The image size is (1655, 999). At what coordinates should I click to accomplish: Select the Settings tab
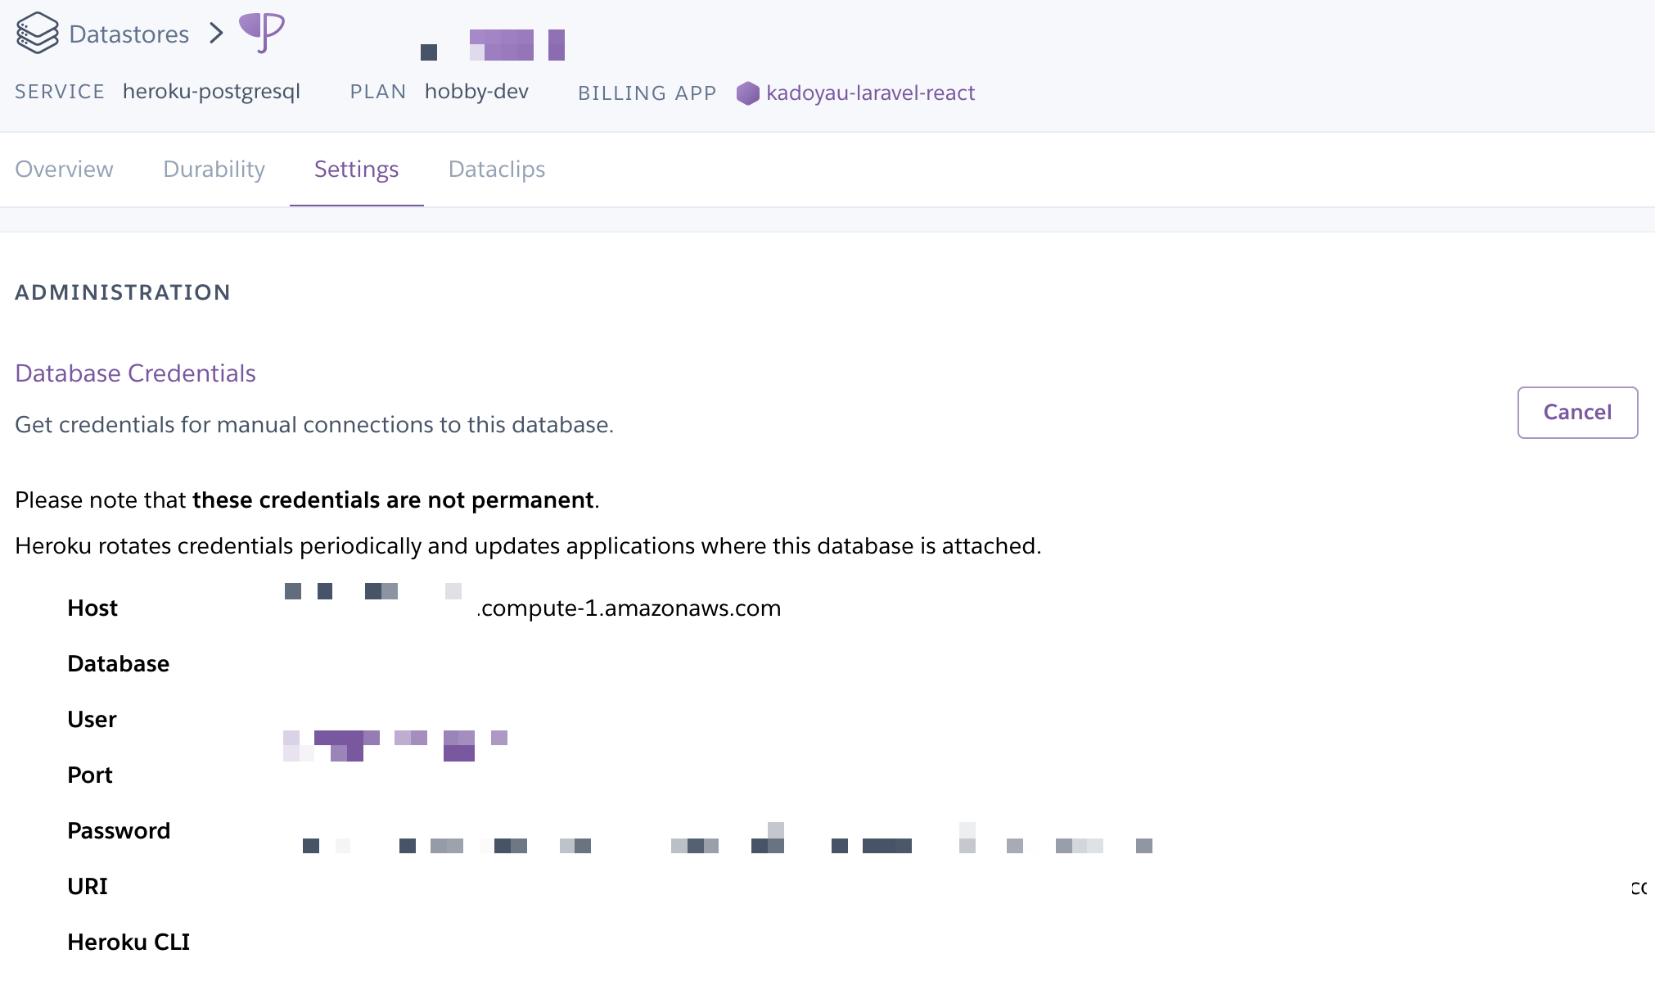(356, 170)
